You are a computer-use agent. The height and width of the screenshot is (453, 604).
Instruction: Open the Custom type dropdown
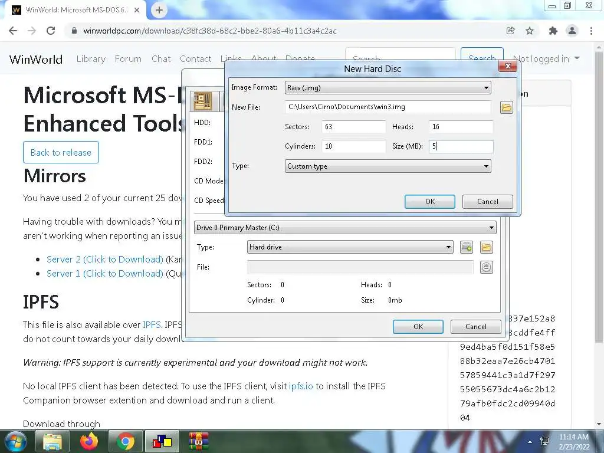pyautogui.click(x=388, y=166)
